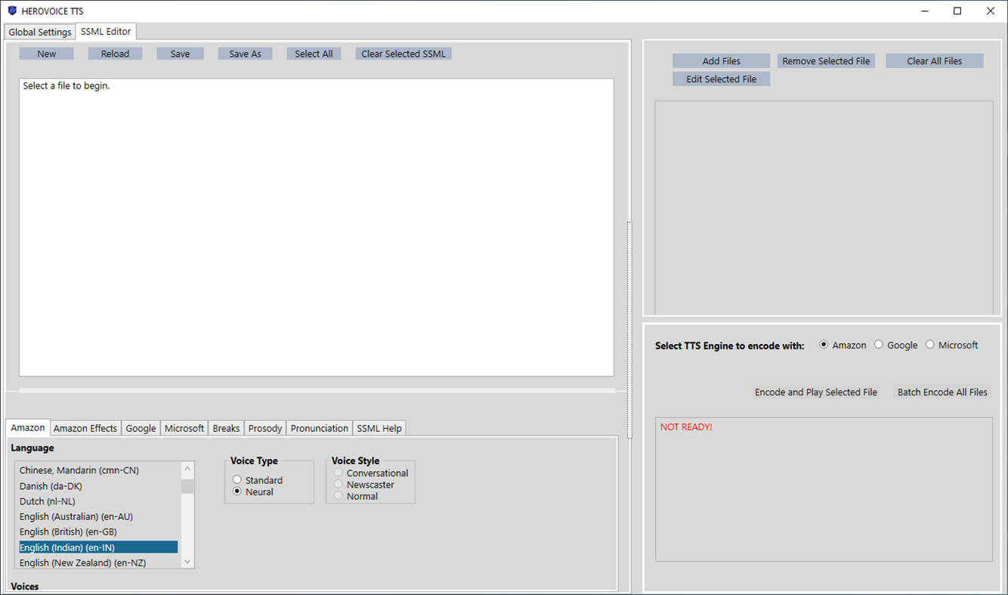Select All text in the editor
Image resolution: width=1008 pixels, height=595 pixels.
point(314,53)
